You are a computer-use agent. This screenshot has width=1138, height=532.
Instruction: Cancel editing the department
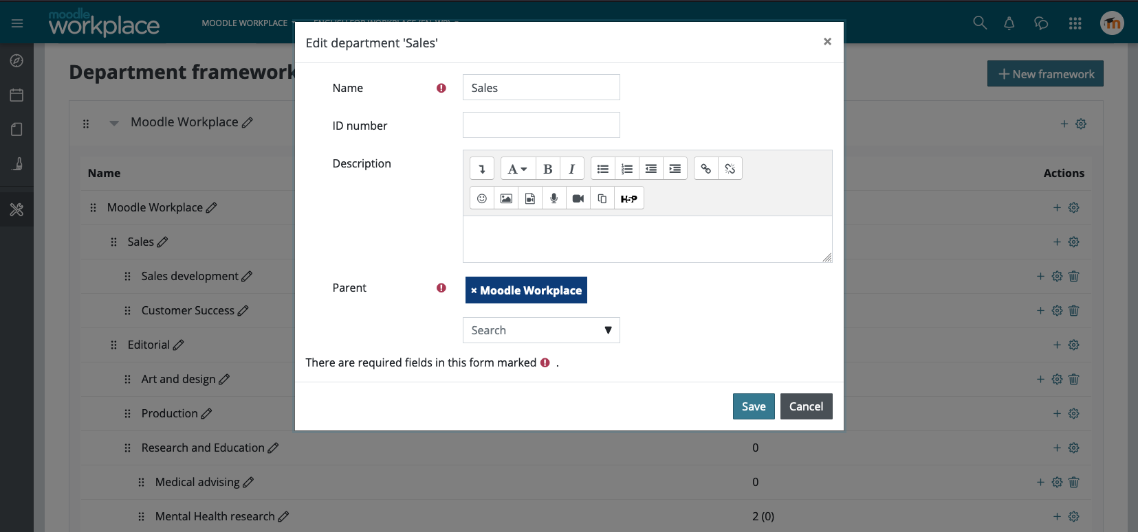point(806,406)
